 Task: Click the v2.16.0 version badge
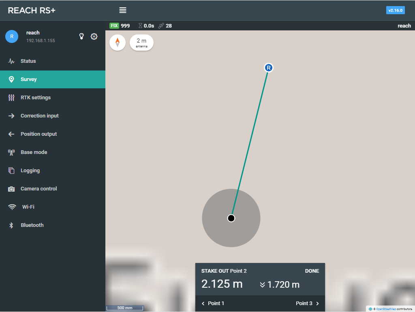tap(396, 10)
